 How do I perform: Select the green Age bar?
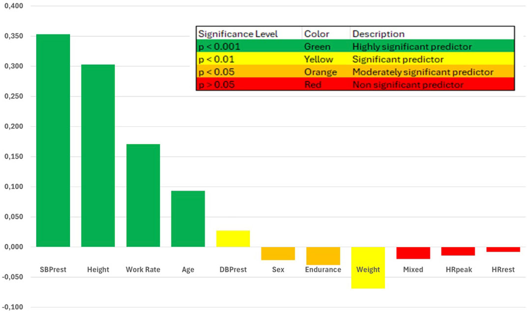click(x=188, y=219)
